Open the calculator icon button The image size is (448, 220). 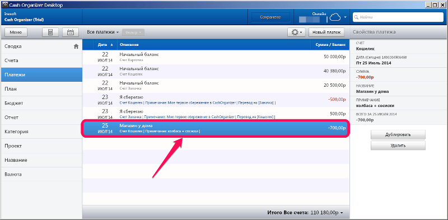point(50,32)
